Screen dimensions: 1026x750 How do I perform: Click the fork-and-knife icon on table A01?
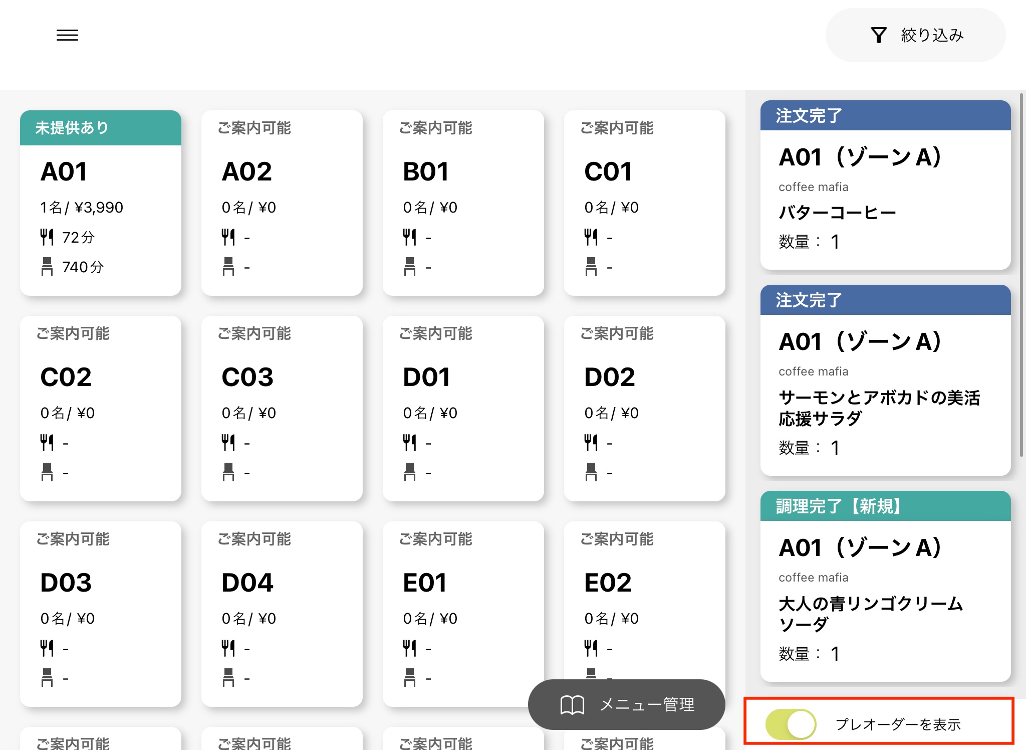(47, 237)
